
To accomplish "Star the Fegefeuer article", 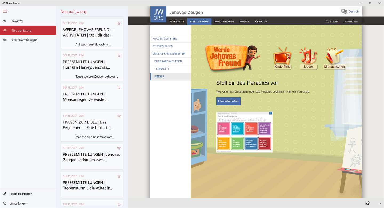I will pyautogui.click(x=119, y=116).
